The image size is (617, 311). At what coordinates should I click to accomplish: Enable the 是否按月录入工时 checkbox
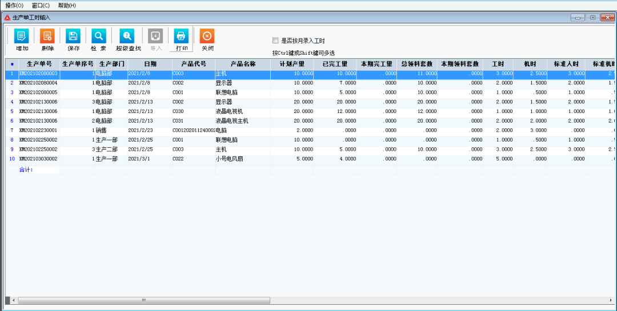pyautogui.click(x=276, y=41)
